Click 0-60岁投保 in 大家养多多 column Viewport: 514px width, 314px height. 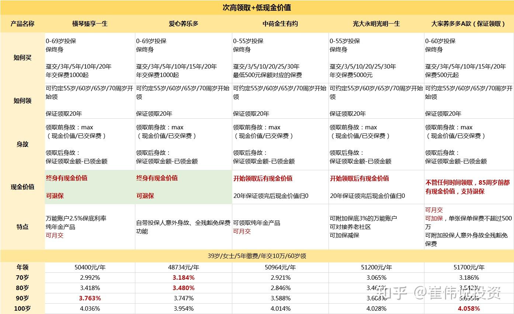click(x=440, y=41)
